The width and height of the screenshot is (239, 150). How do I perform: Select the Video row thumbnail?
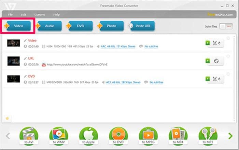pos(14,43)
